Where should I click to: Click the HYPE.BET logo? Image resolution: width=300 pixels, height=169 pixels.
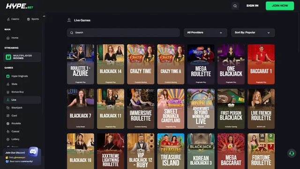[20, 6]
